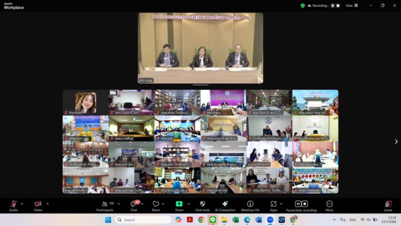Open the View layout menu
The height and width of the screenshot is (226, 401).
351,5
